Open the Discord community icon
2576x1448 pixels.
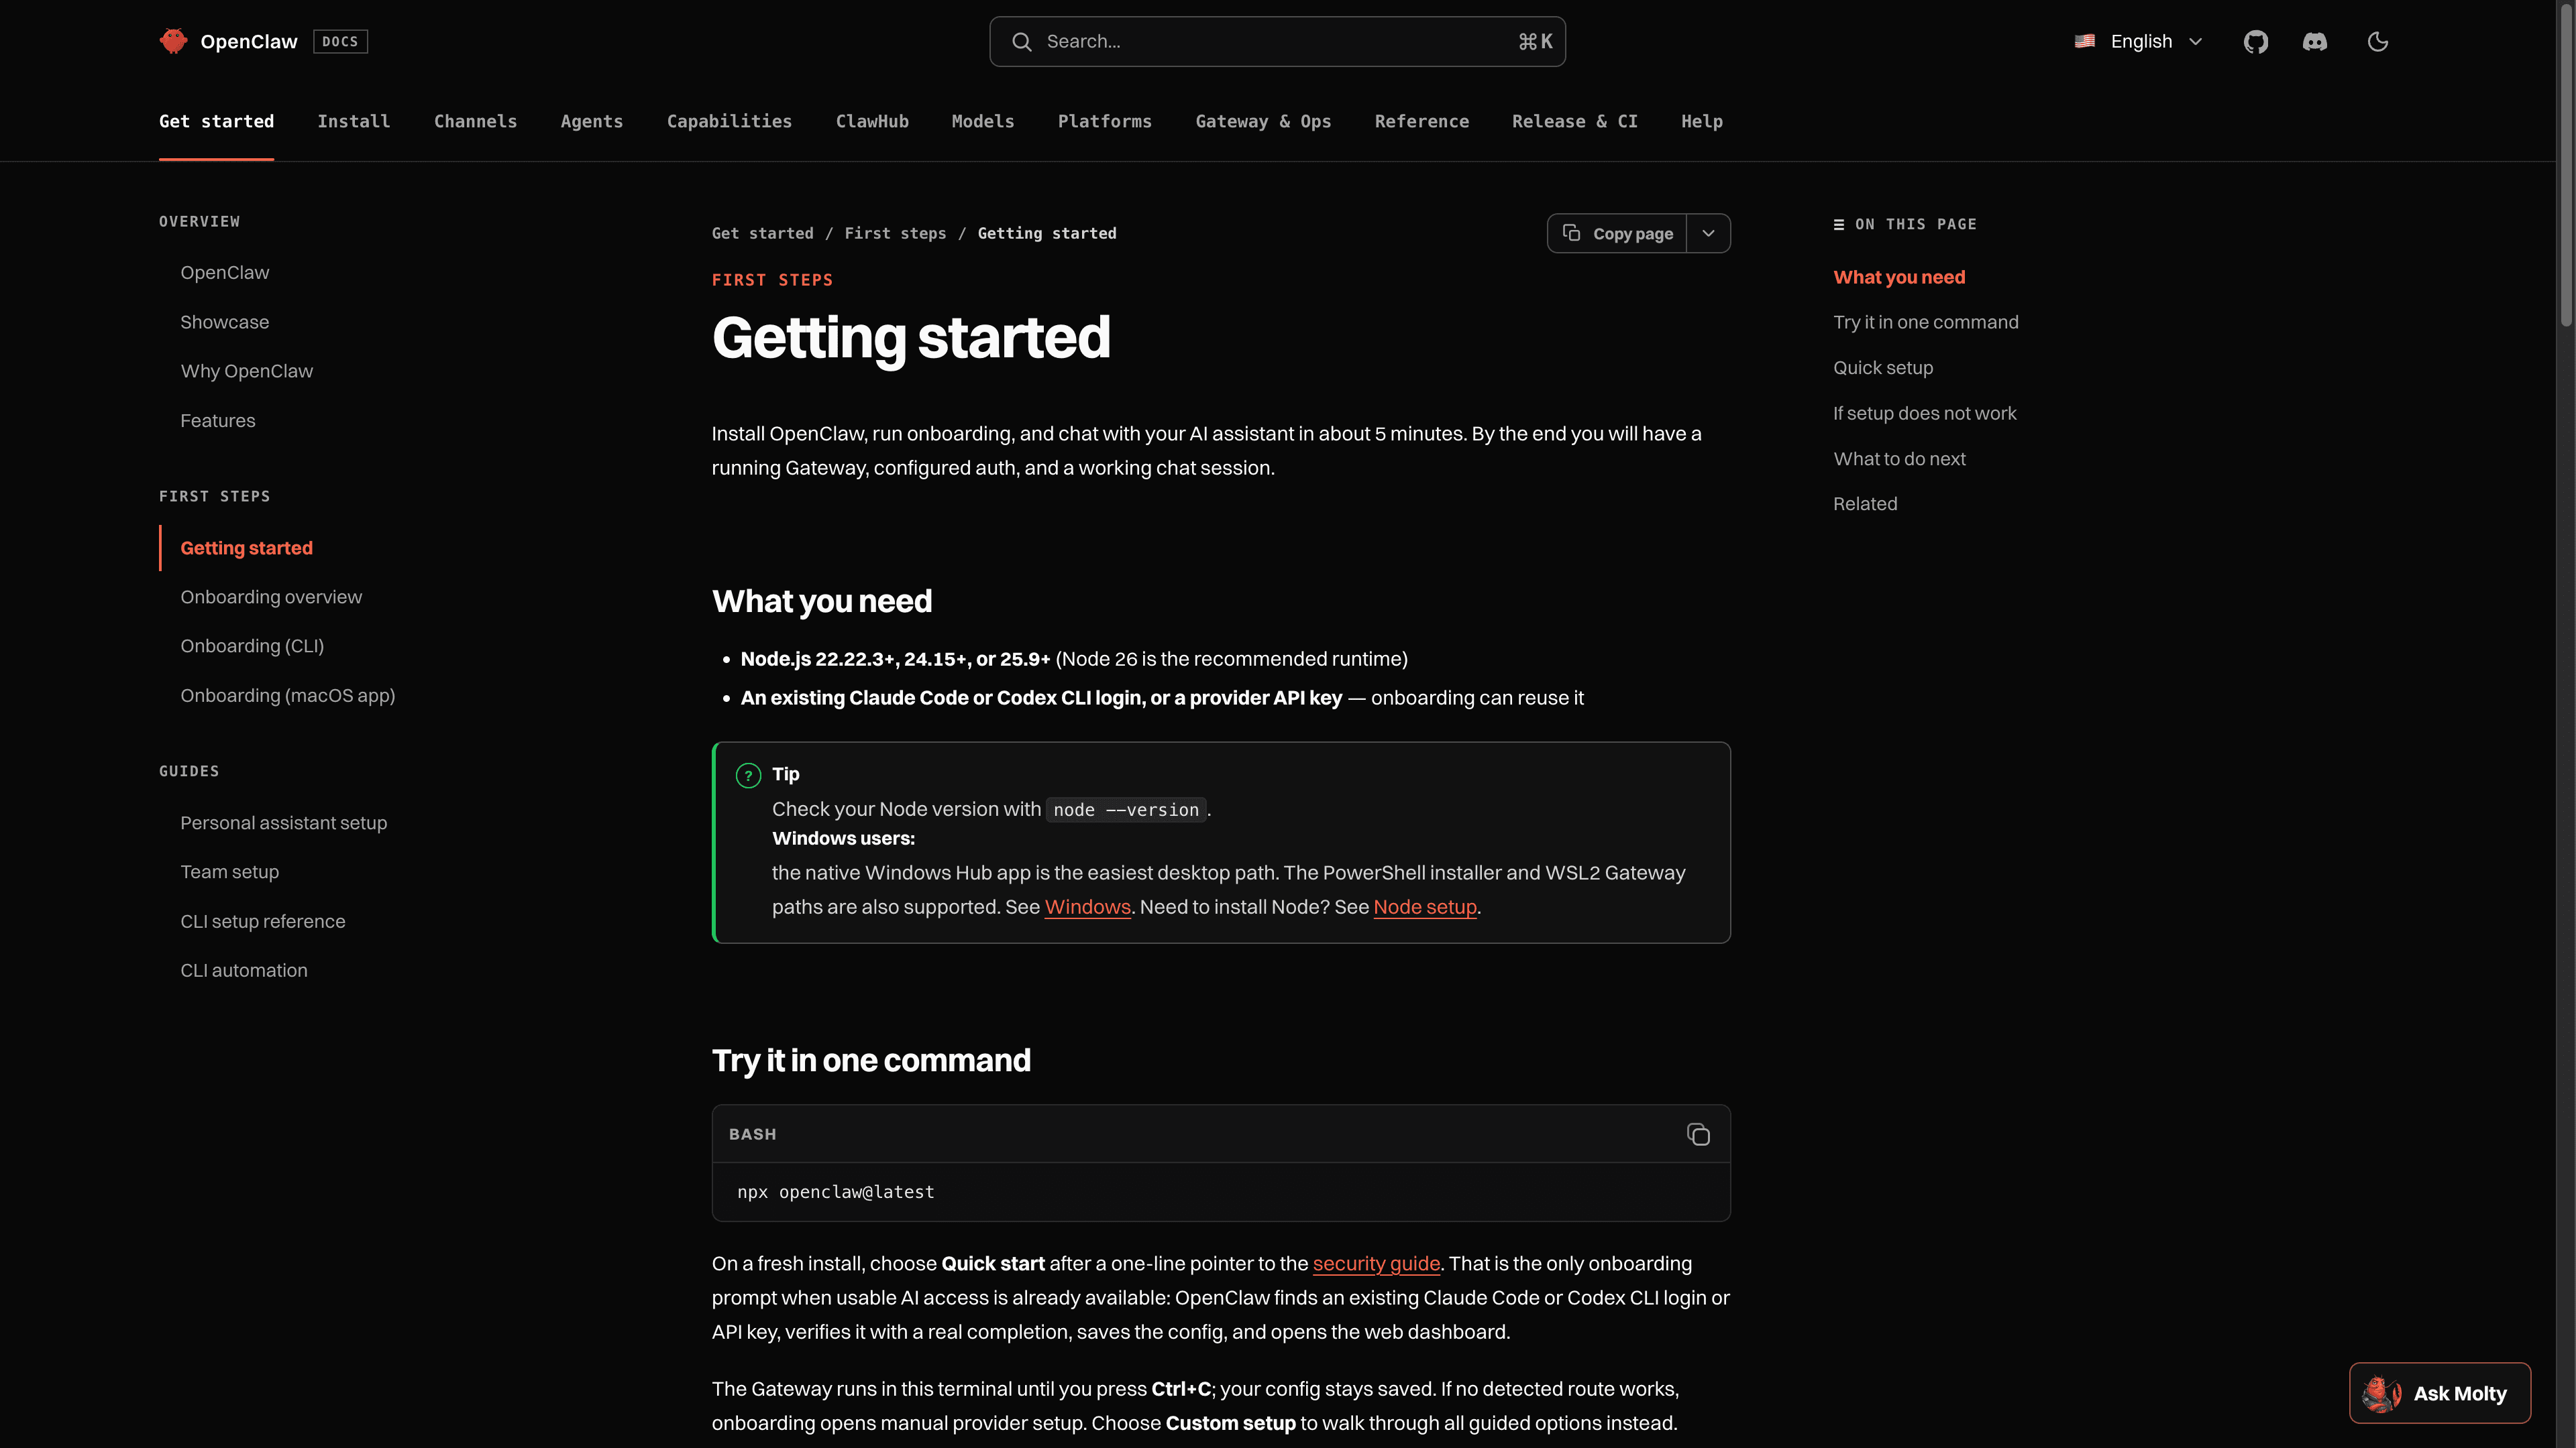(2314, 41)
